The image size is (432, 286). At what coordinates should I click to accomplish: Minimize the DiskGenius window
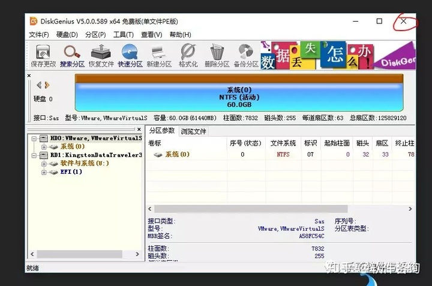pyautogui.click(x=356, y=21)
